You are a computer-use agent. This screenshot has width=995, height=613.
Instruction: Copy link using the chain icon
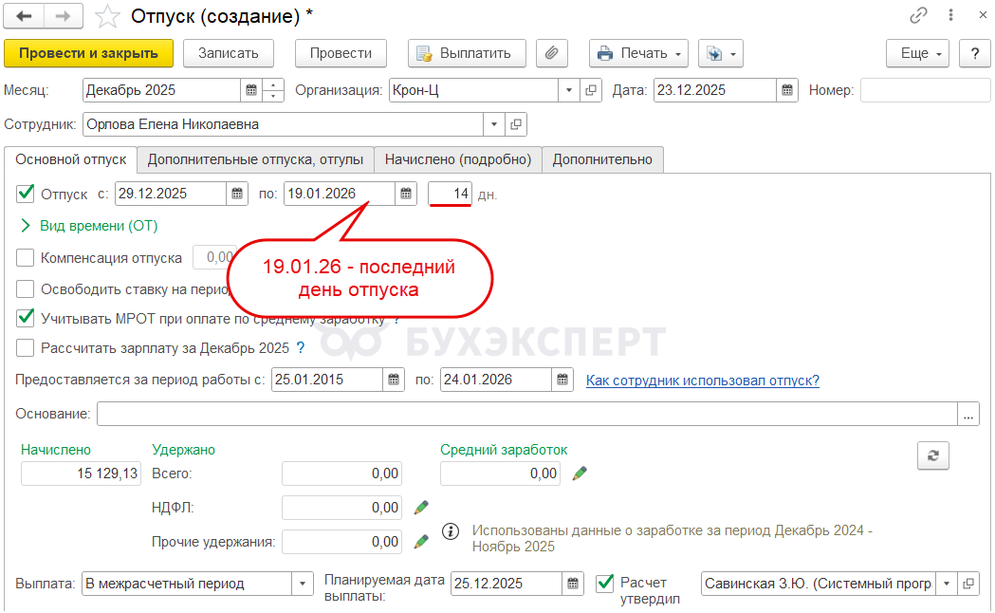(918, 15)
